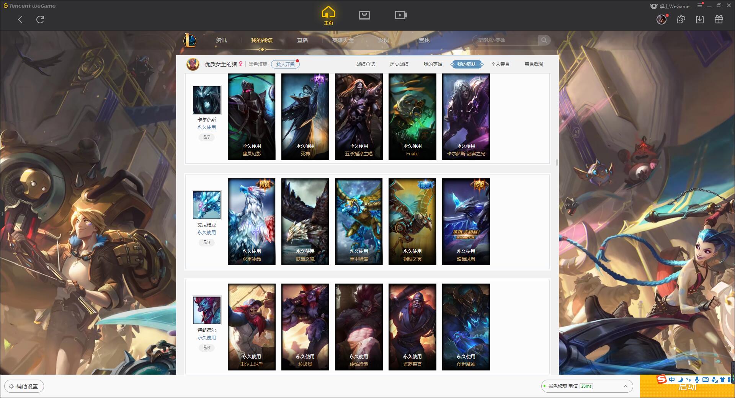
Task: Toggle the IME 中 language mode
Action: 672,380
